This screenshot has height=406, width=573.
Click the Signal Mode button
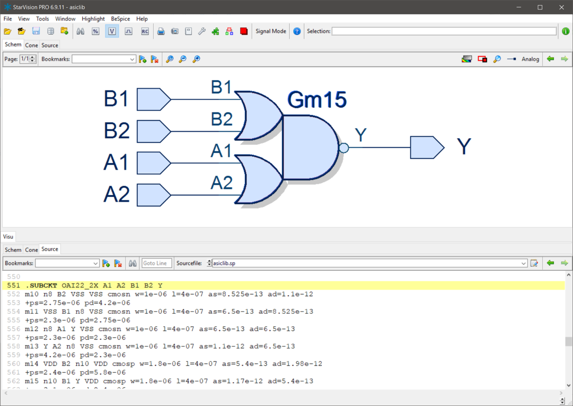[271, 31]
